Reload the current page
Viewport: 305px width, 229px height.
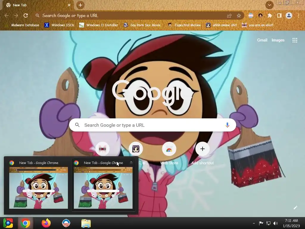26,16
